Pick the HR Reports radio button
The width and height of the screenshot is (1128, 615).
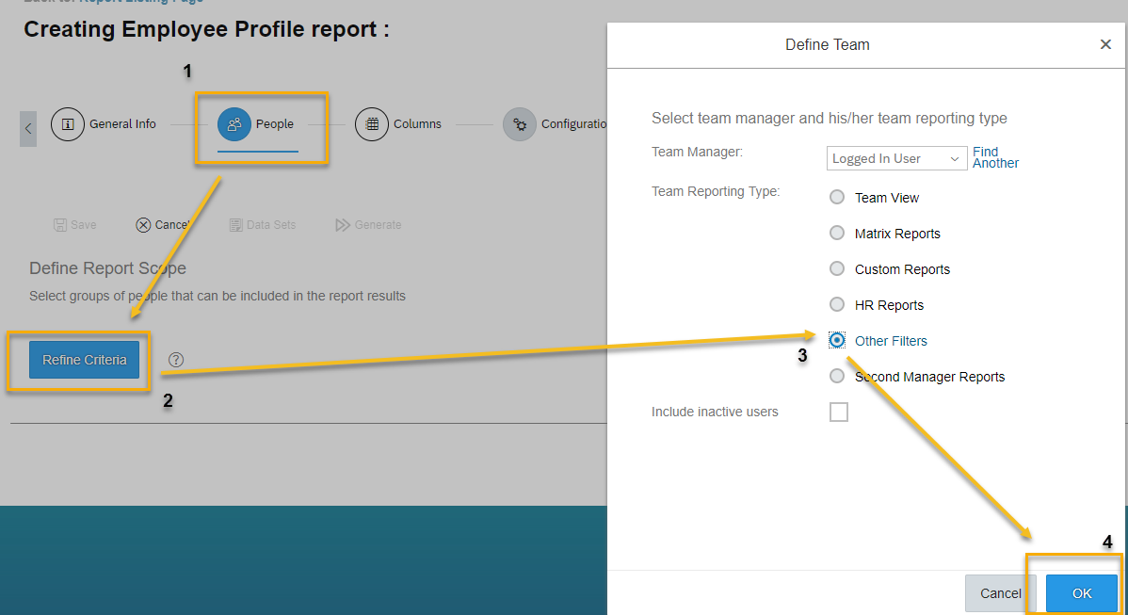(x=837, y=304)
